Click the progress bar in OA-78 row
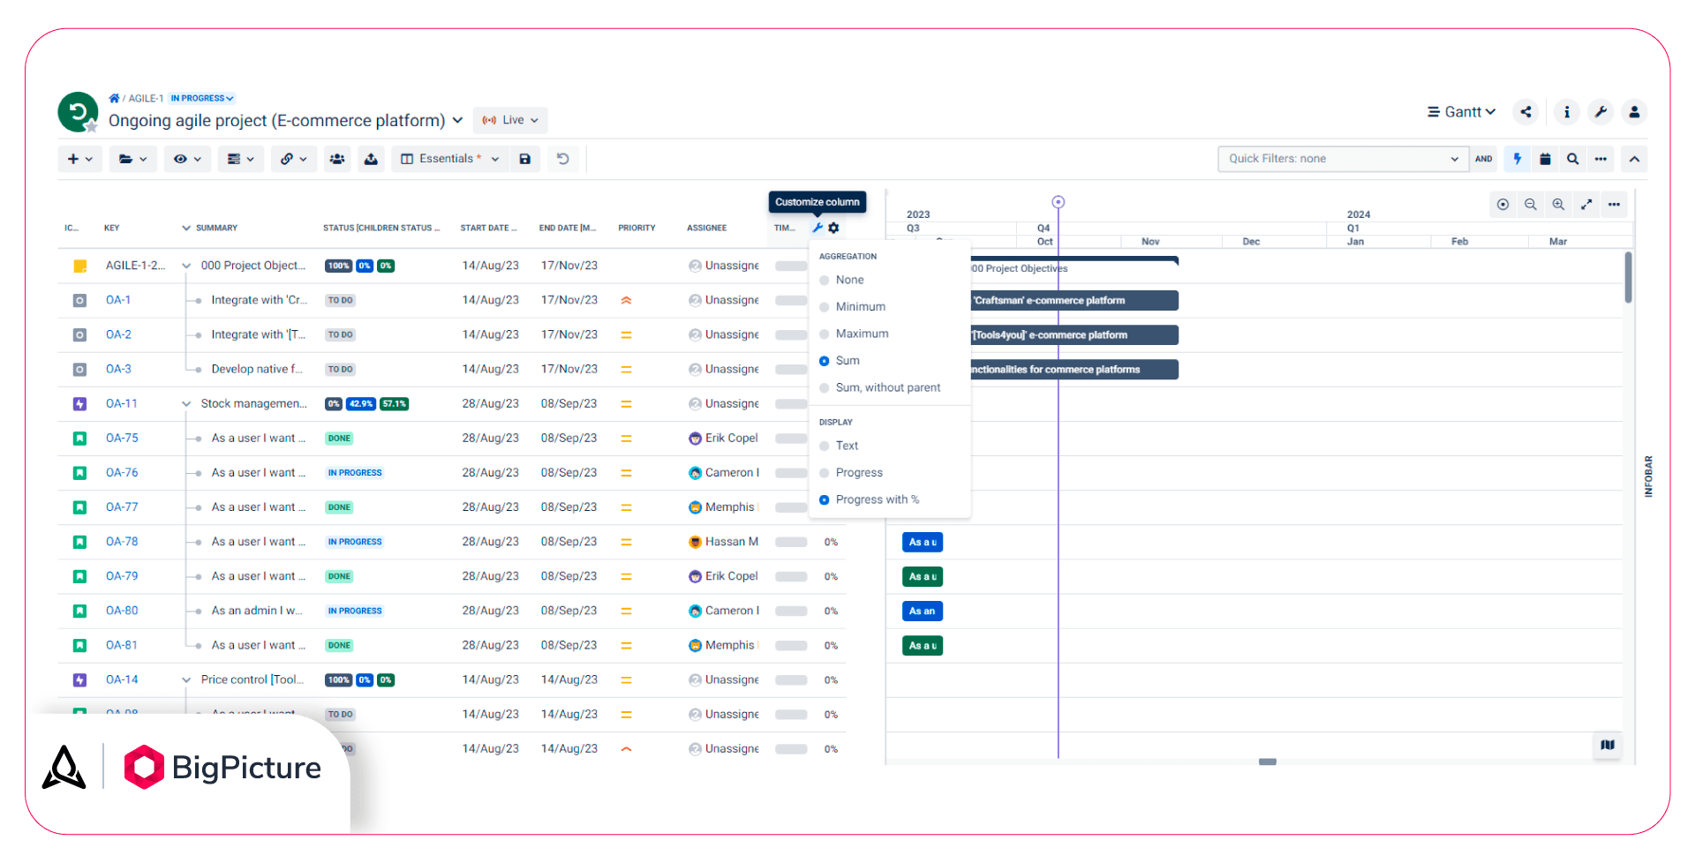1695x863 pixels. click(x=792, y=542)
